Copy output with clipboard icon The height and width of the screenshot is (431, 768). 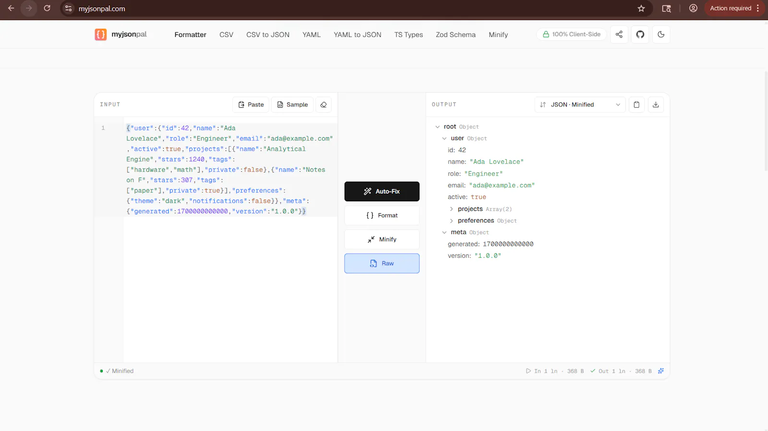(636, 105)
